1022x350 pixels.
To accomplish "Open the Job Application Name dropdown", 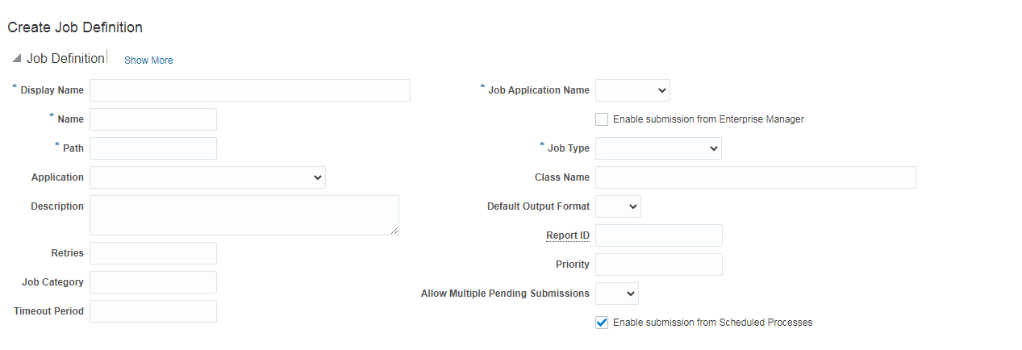I will pyautogui.click(x=632, y=90).
